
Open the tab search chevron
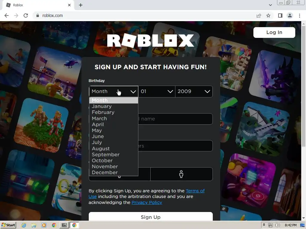tap(270, 5)
